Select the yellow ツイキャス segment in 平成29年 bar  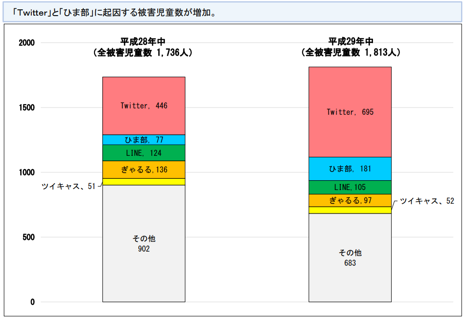click(x=350, y=210)
